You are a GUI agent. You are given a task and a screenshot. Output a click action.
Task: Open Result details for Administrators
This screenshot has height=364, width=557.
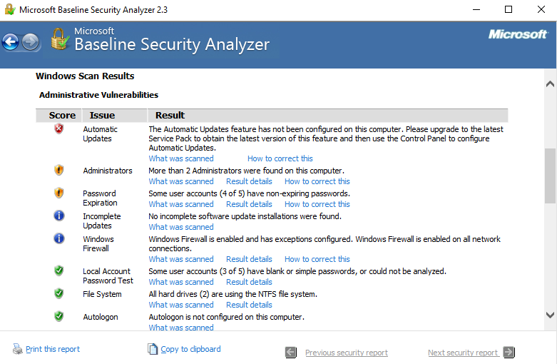coord(249,181)
